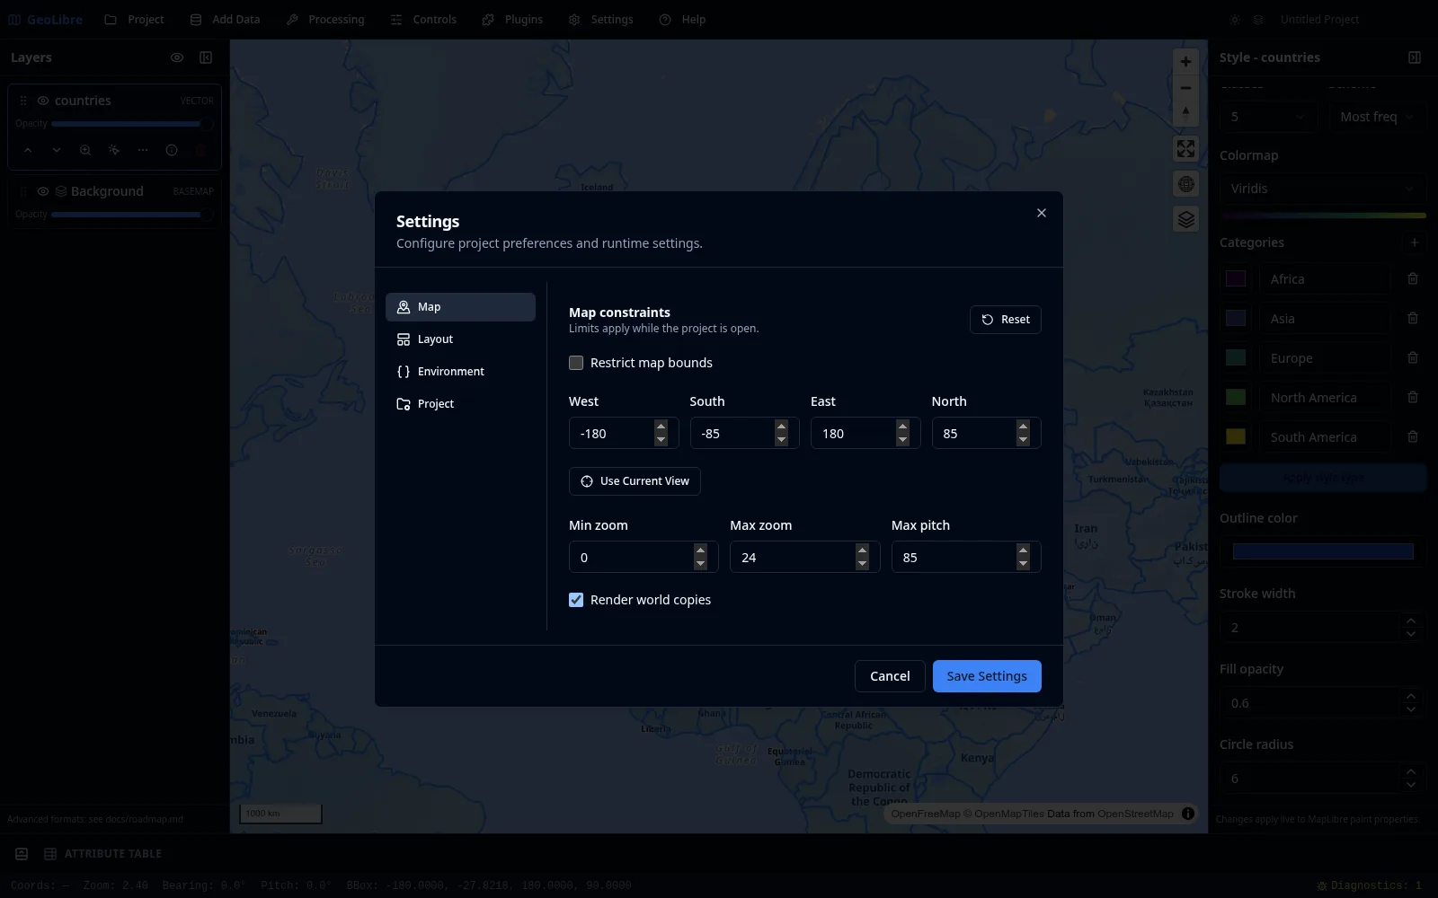Select the Environment settings tab
This screenshot has width=1438, height=898.
(460, 372)
